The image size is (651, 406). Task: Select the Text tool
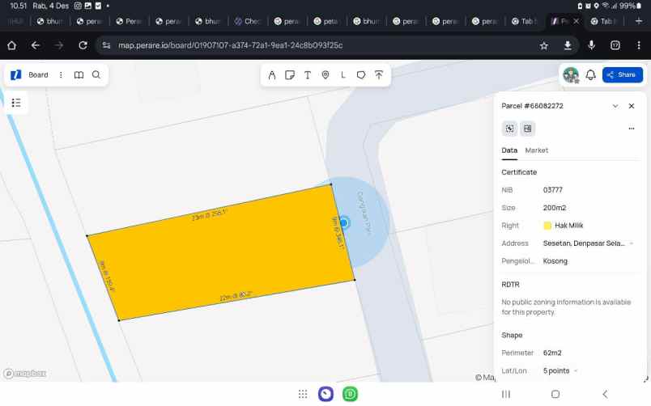pos(308,75)
